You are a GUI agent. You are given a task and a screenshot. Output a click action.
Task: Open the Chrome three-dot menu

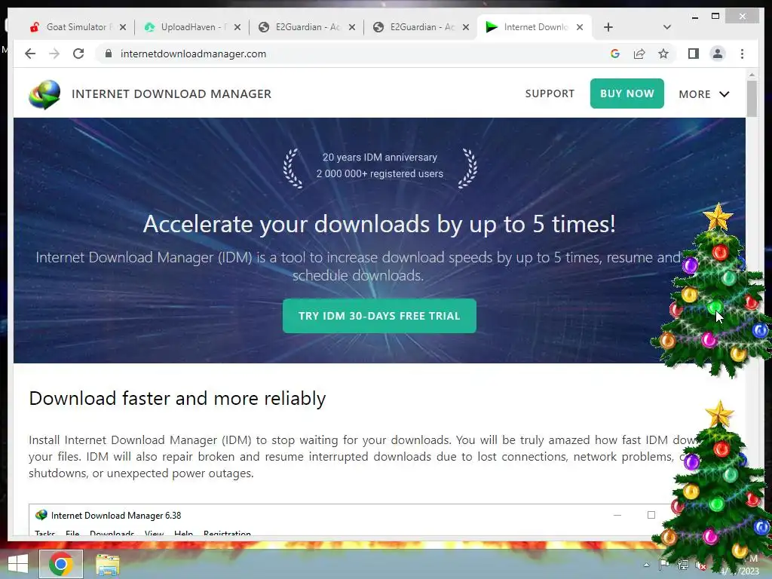(x=742, y=54)
